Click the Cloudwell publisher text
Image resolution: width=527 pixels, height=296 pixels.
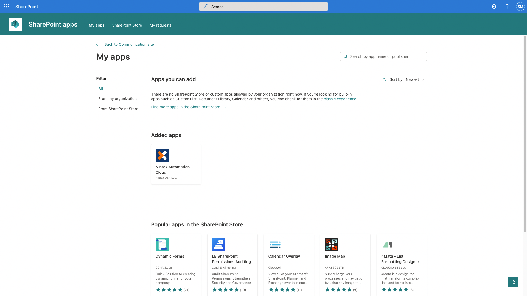click(275, 268)
